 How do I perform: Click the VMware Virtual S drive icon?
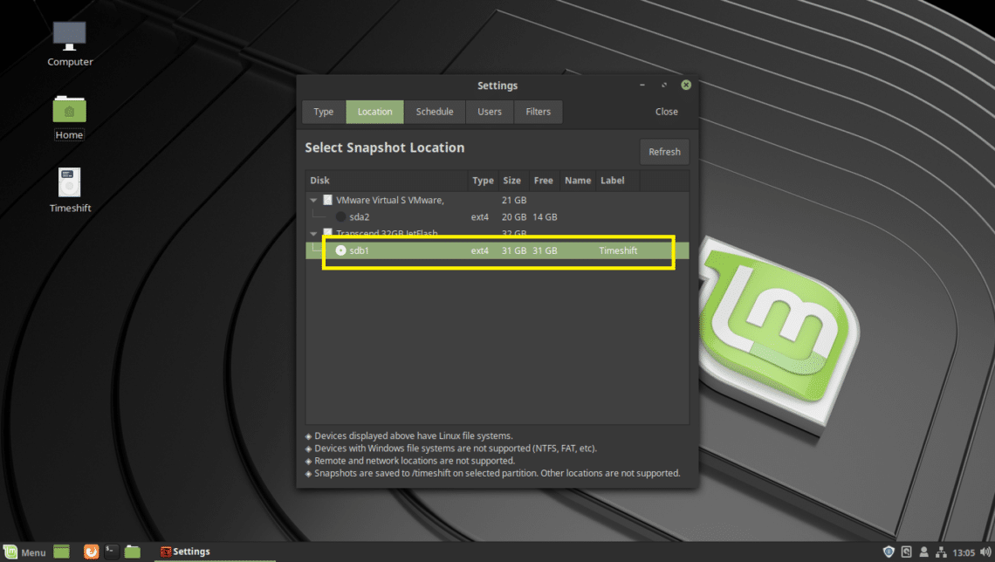(x=327, y=200)
